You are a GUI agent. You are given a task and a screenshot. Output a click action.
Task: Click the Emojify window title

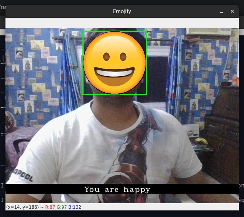pyautogui.click(x=122, y=11)
